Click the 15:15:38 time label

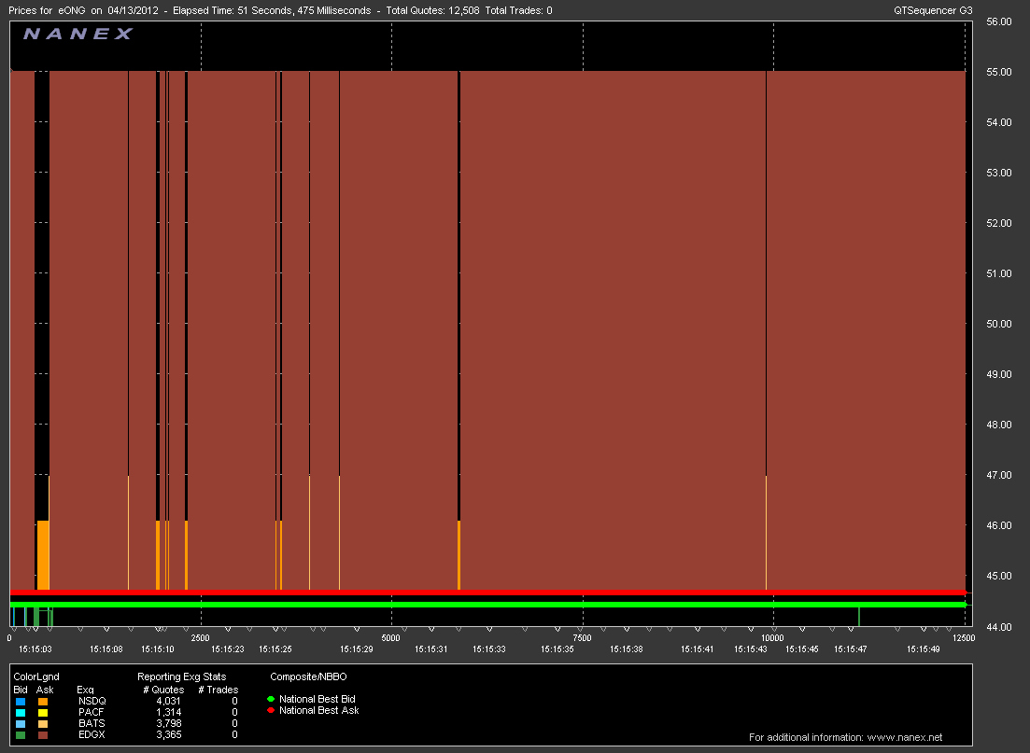pyautogui.click(x=626, y=649)
